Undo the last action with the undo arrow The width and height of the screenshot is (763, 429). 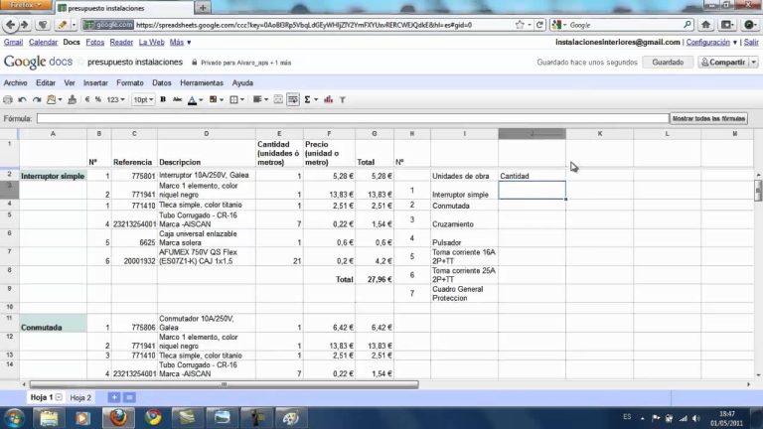tap(23, 99)
